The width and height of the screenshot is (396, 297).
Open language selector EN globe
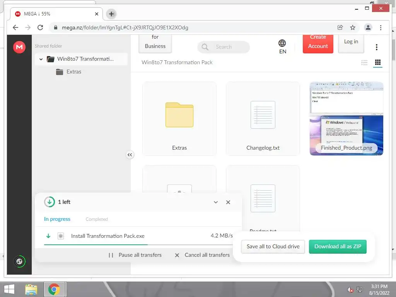282,47
